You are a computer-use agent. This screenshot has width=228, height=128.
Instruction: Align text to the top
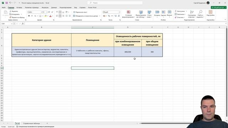[57, 12]
